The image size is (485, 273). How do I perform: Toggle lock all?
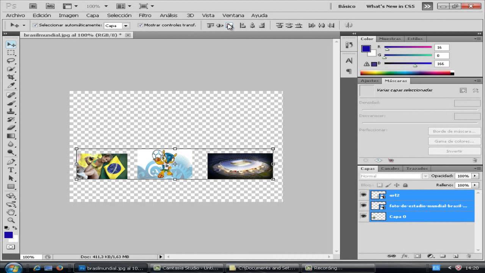click(405, 185)
